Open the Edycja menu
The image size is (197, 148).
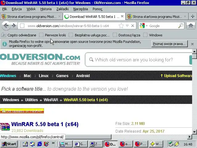(17, 9)
